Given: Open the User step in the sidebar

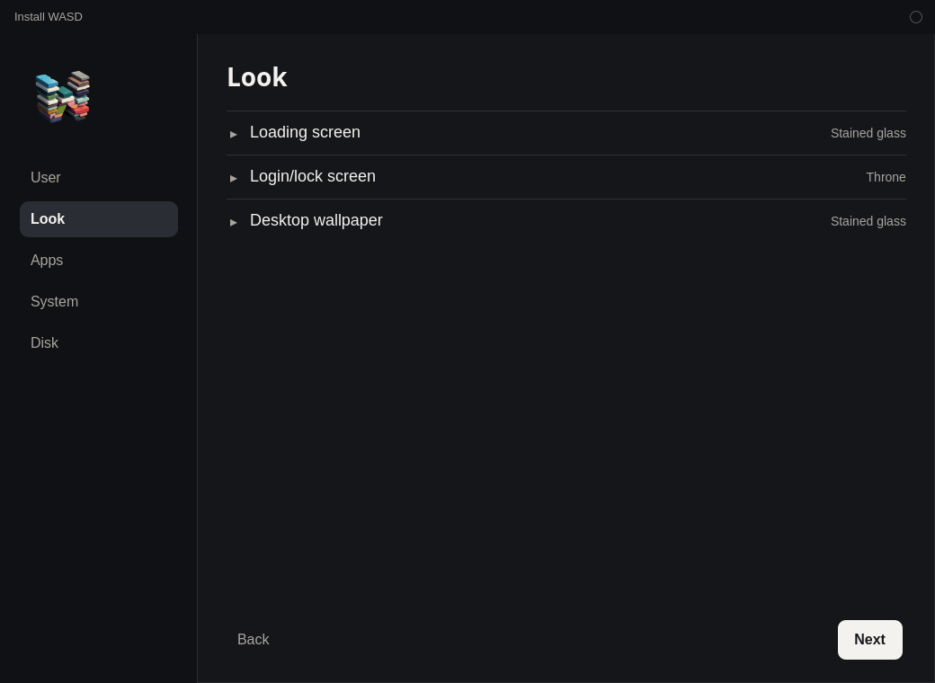Looking at the screenshot, I should tap(99, 178).
